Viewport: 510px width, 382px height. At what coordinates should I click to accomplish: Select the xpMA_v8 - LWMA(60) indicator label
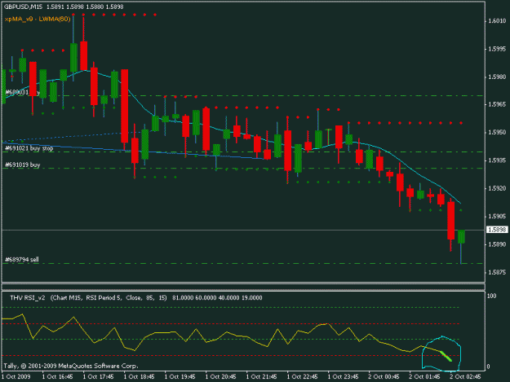tap(38, 20)
